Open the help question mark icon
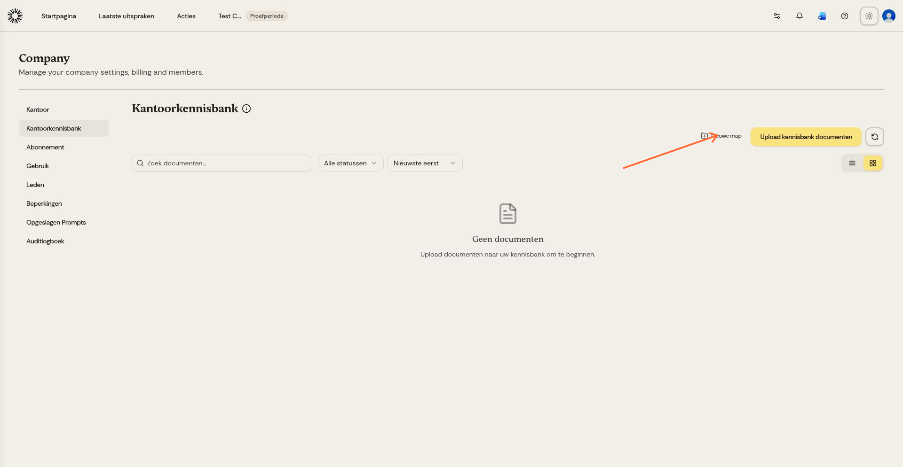Screen dimensions: 903x467 (845, 16)
